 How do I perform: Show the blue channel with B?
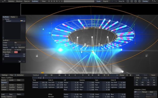point(54,1)
